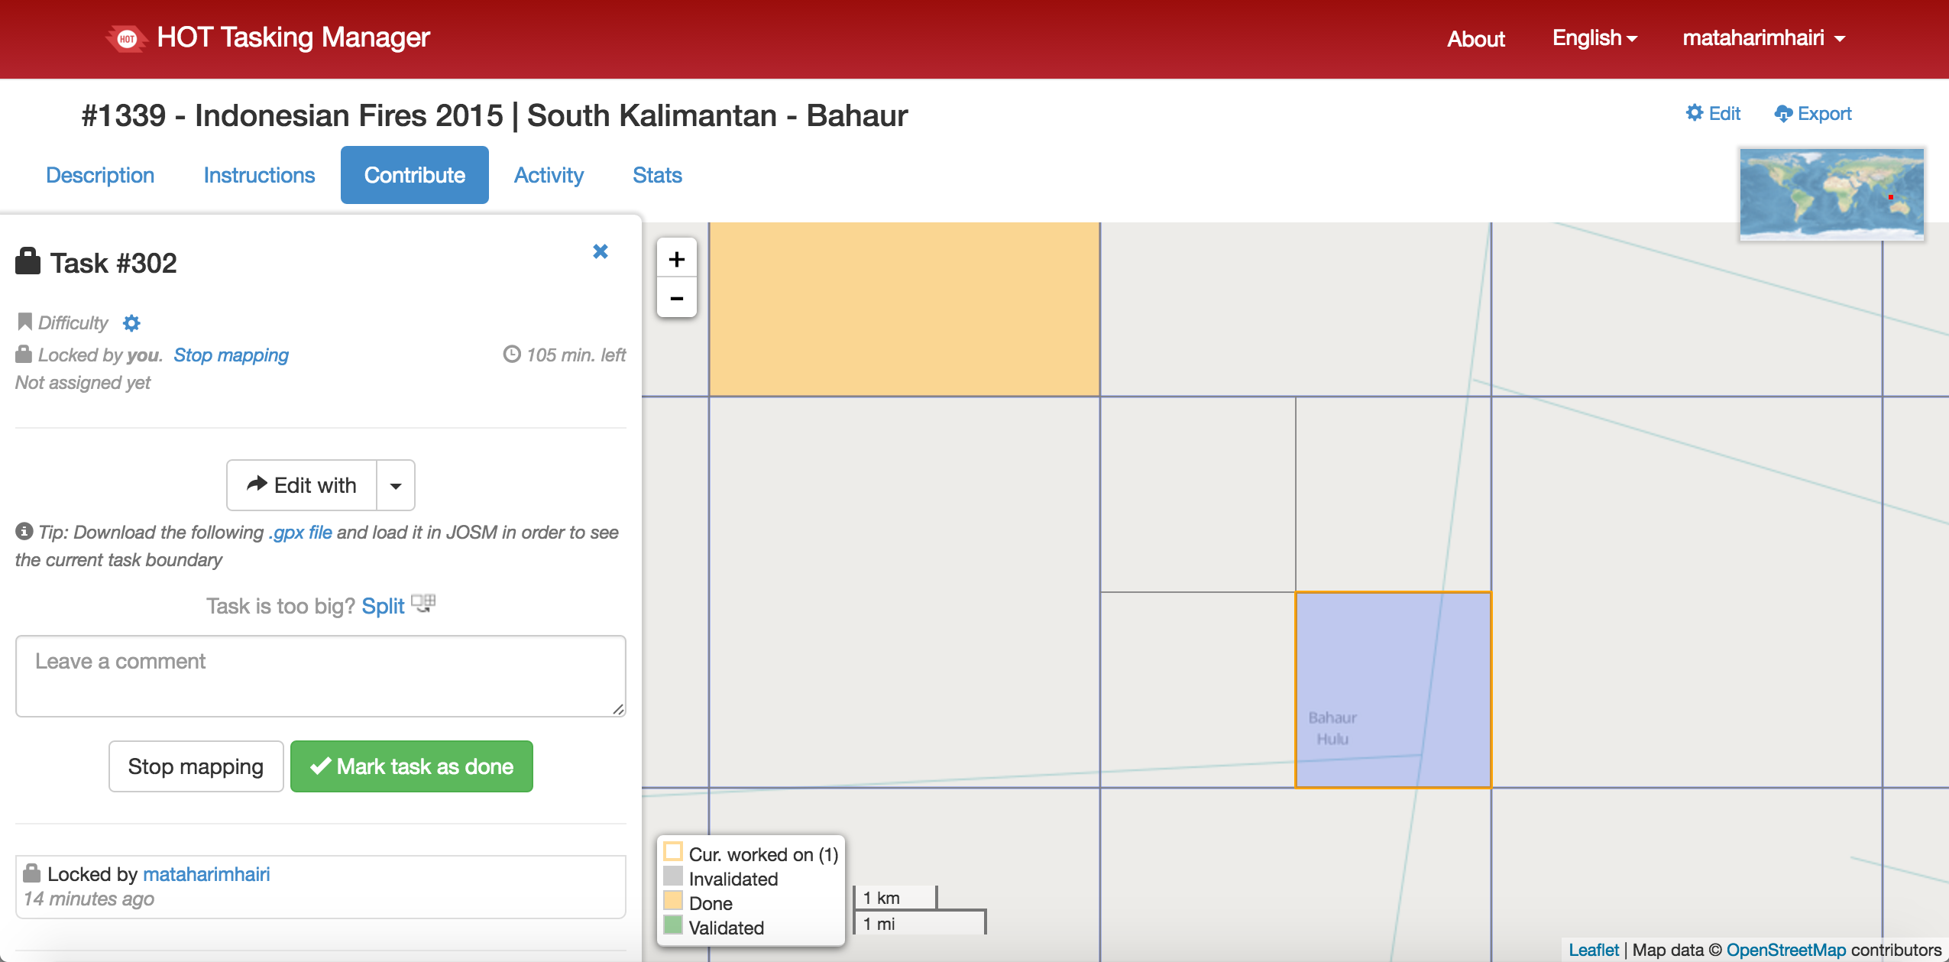
Task: Zoom in on the map
Action: click(676, 260)
